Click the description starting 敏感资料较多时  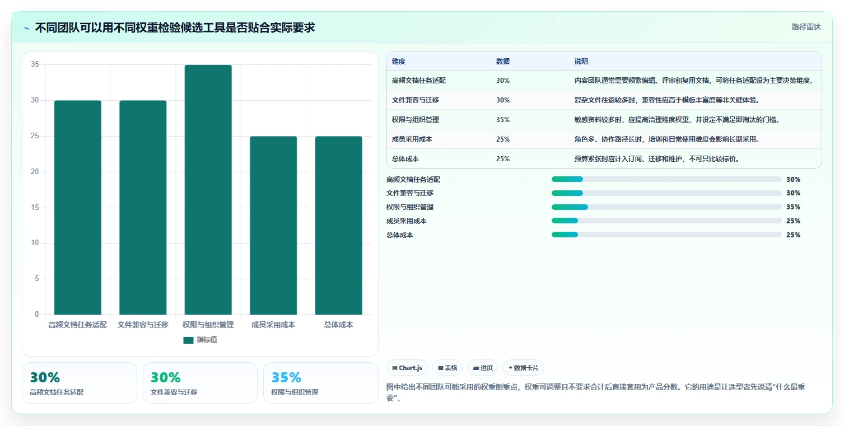(677, 120)
